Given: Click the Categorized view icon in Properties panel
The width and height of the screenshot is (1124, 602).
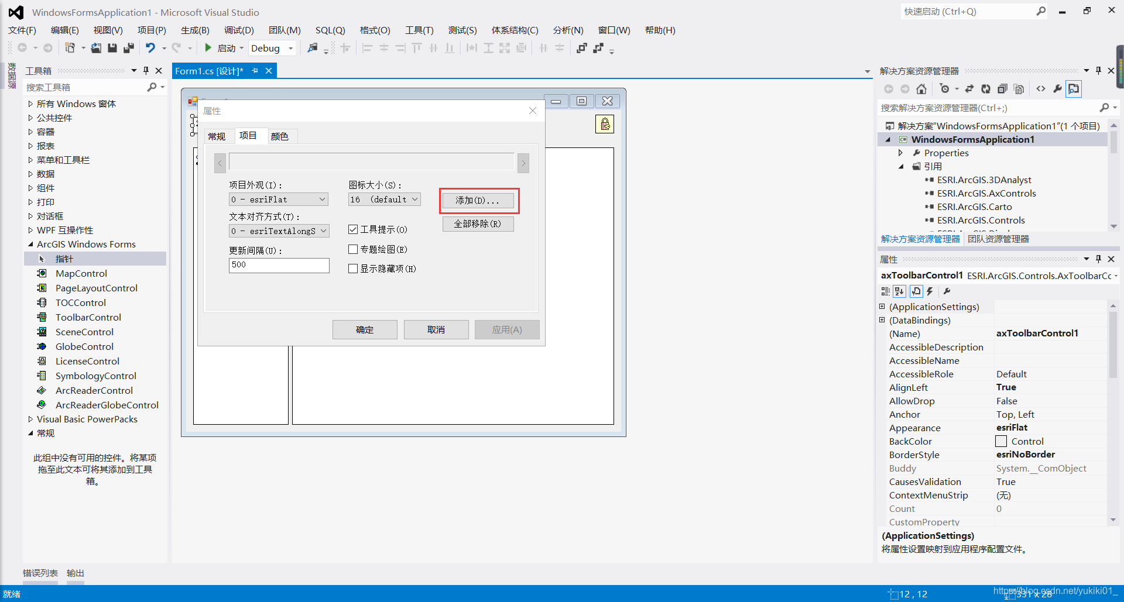Looking at the screenshot, I should click(885, 291).
